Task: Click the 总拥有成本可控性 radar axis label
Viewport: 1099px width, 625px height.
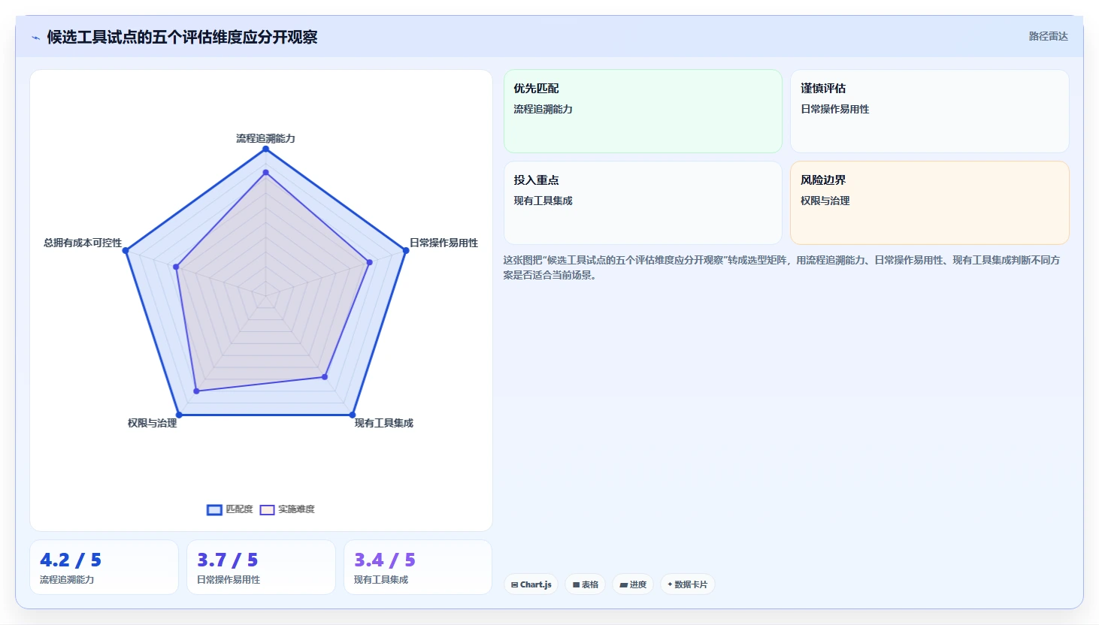Action: pyautogui.click(x=83, y=243)
